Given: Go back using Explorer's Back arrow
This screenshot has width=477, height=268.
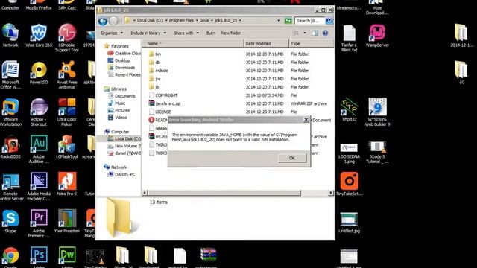Looking at the screenshot, I should point(103,21).
